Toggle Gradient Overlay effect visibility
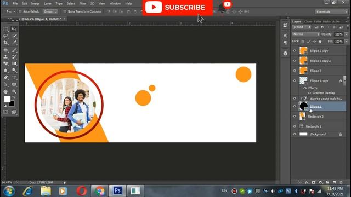 pos(309,93)
